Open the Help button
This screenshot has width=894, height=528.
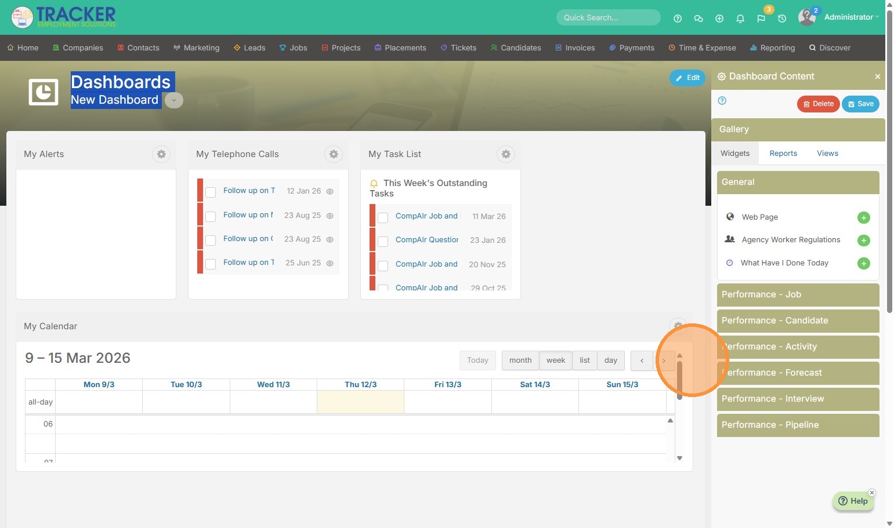[853, 501]
